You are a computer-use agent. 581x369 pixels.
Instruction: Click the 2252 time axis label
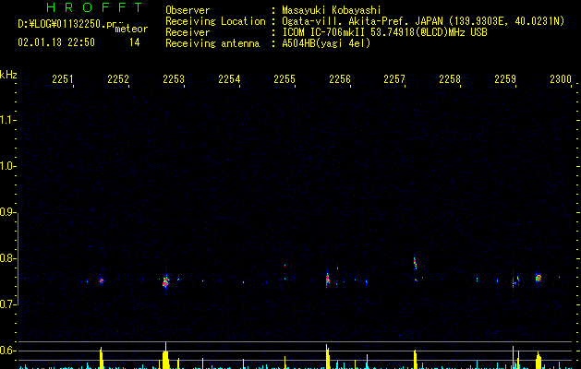point(118,78)
